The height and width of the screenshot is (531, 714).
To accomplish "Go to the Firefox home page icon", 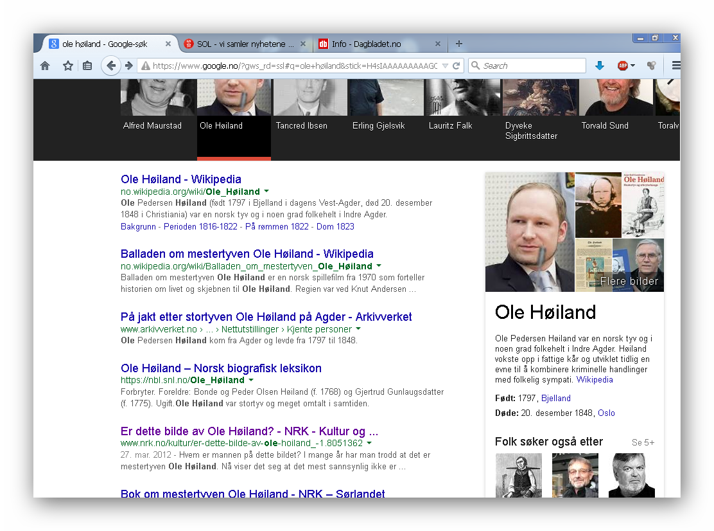I will pos(45,66).
